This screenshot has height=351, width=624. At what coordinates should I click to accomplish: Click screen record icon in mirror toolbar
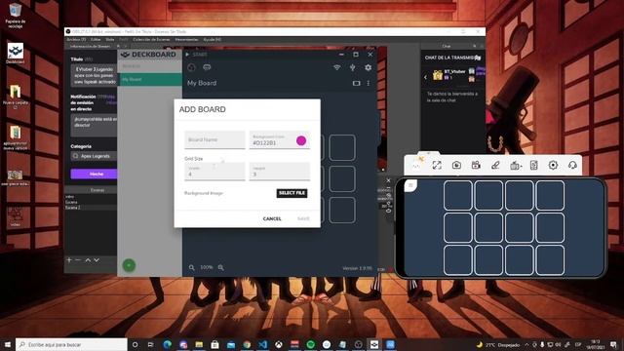[476, 165]
